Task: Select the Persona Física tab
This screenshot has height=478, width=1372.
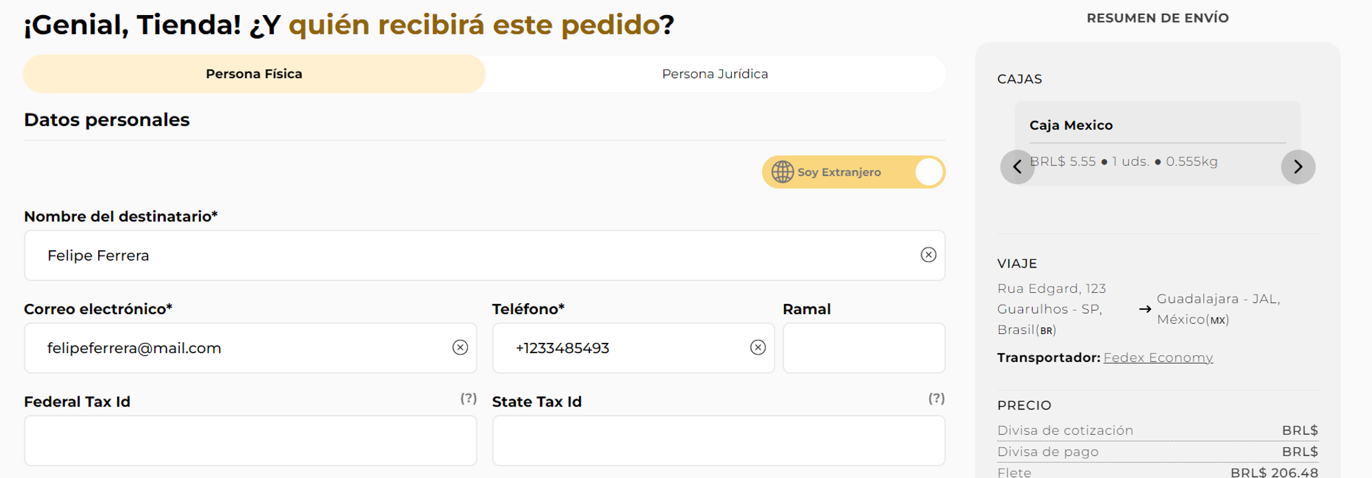Action: pyautogui.click(x=254, y=74)
